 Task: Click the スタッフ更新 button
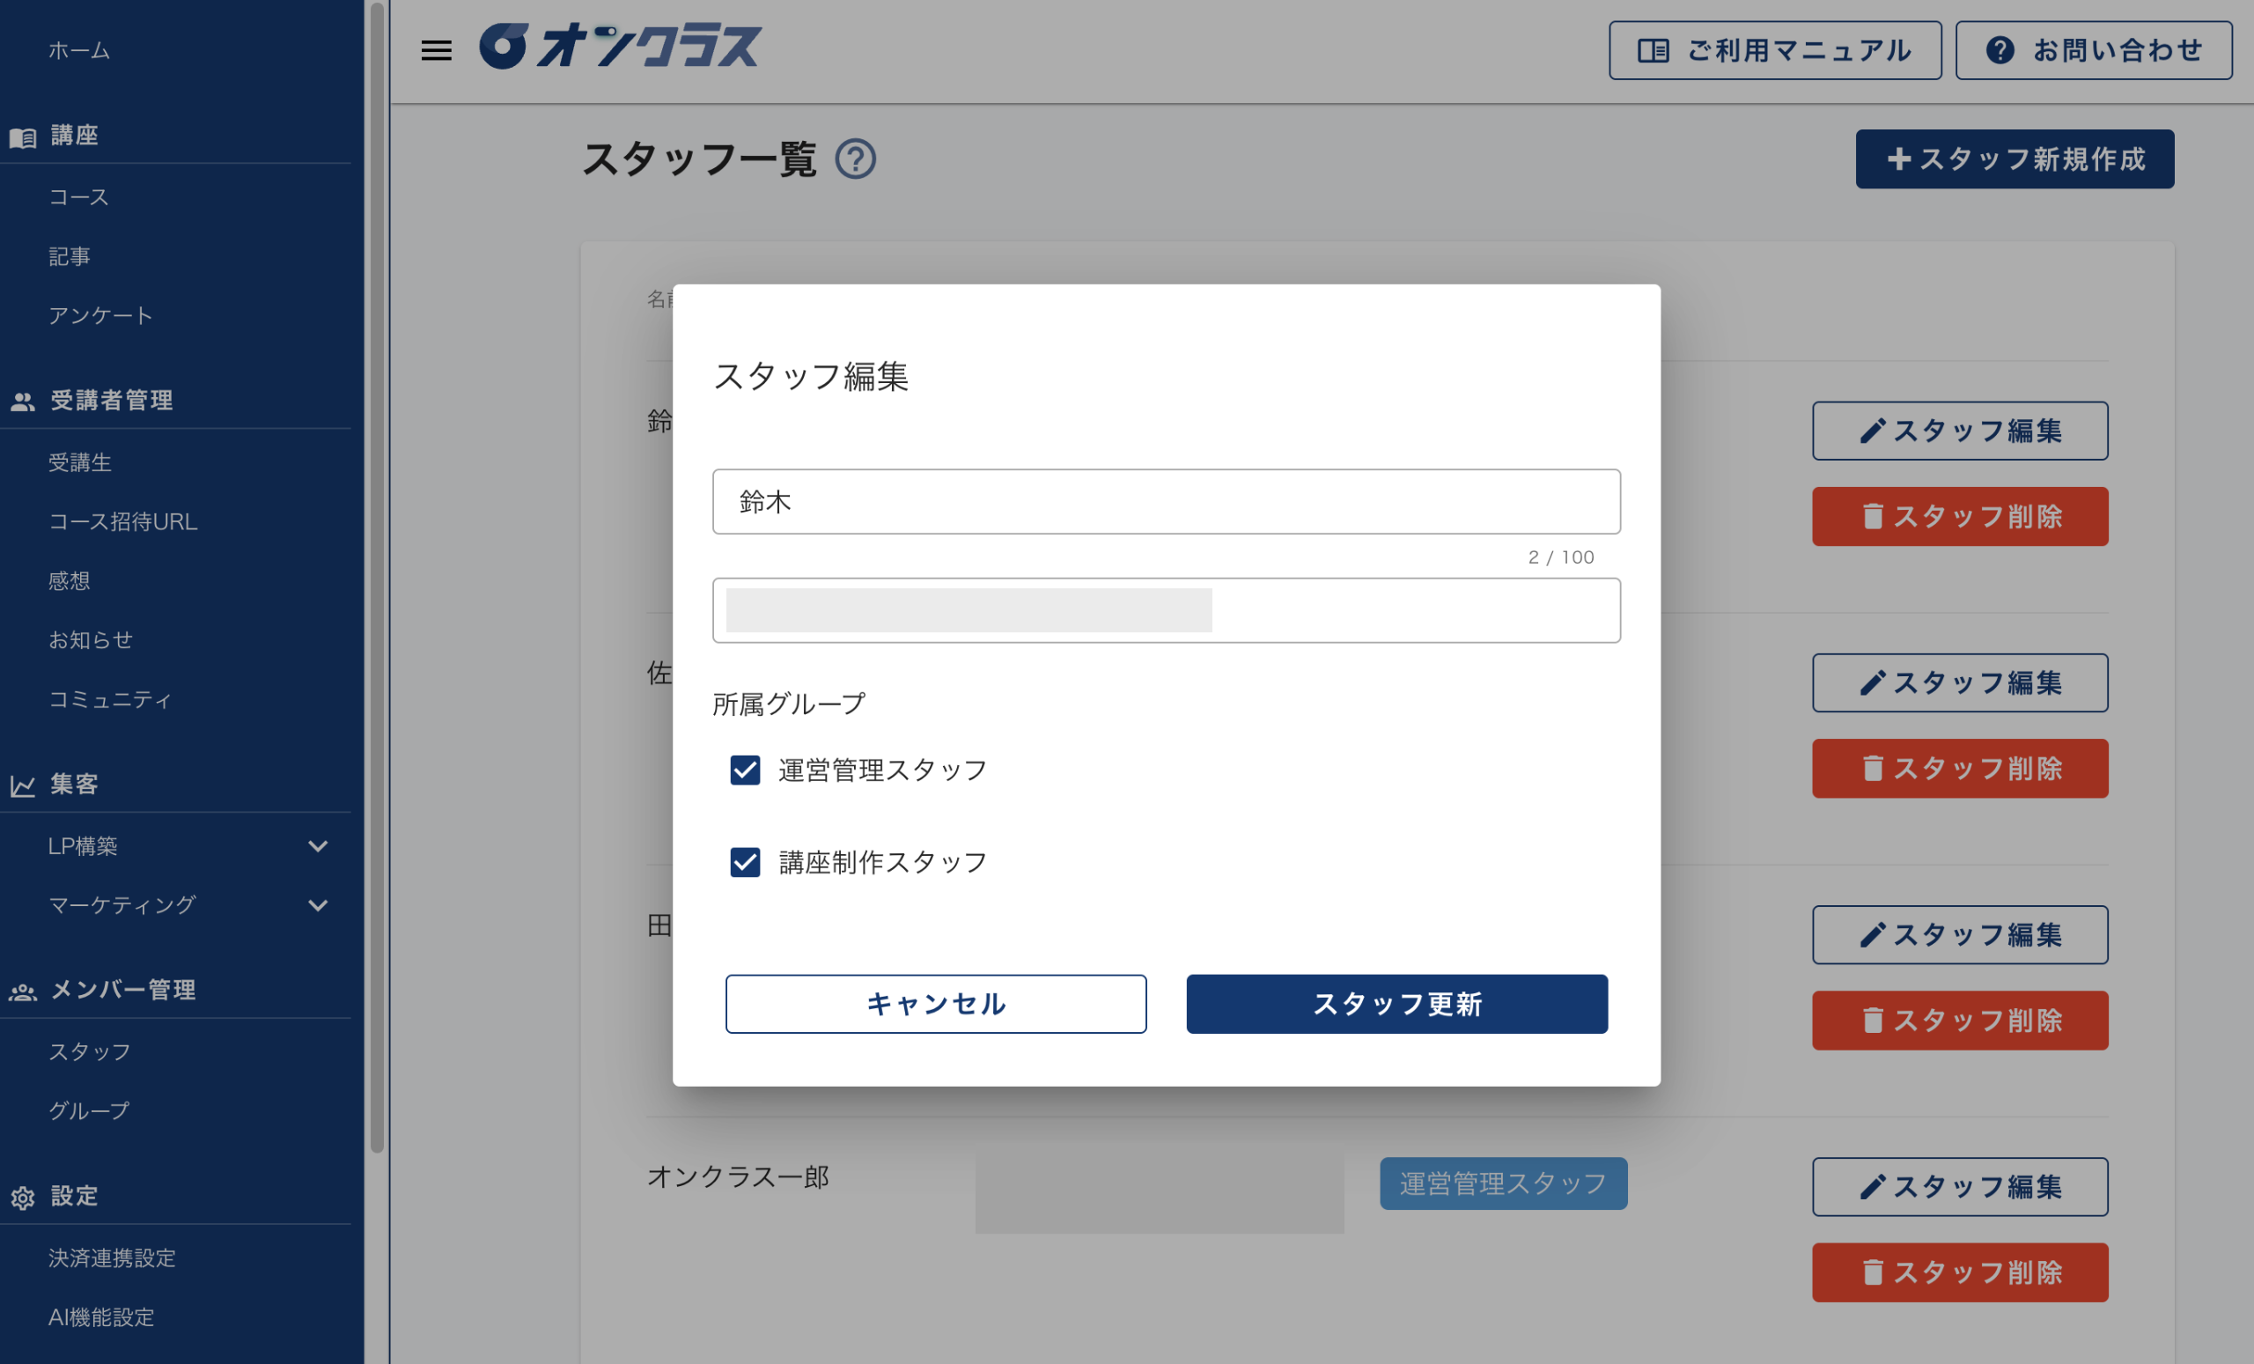pyautogui.click(x=1396, y=1004)
